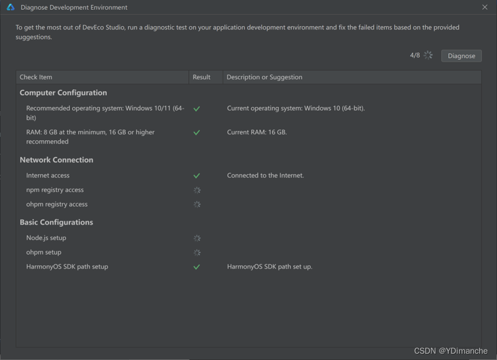The image size is (497, 360).
Task: Click the Node.js setup loading spinner
Action: coord(197,238)
